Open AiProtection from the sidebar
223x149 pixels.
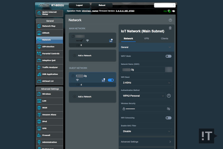pos(49,47)
